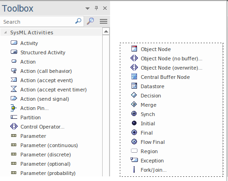Choose the Merge node icon
Screen dimensions: 228x181
[x=134, y=104]
